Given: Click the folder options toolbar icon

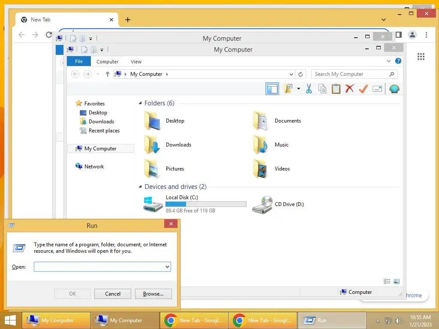Looking at the screenshot, I should 288,89.
